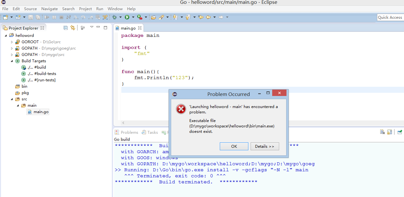Open the Navigate menu
This screenshot has width=404, height=197.
pos(50,9)
